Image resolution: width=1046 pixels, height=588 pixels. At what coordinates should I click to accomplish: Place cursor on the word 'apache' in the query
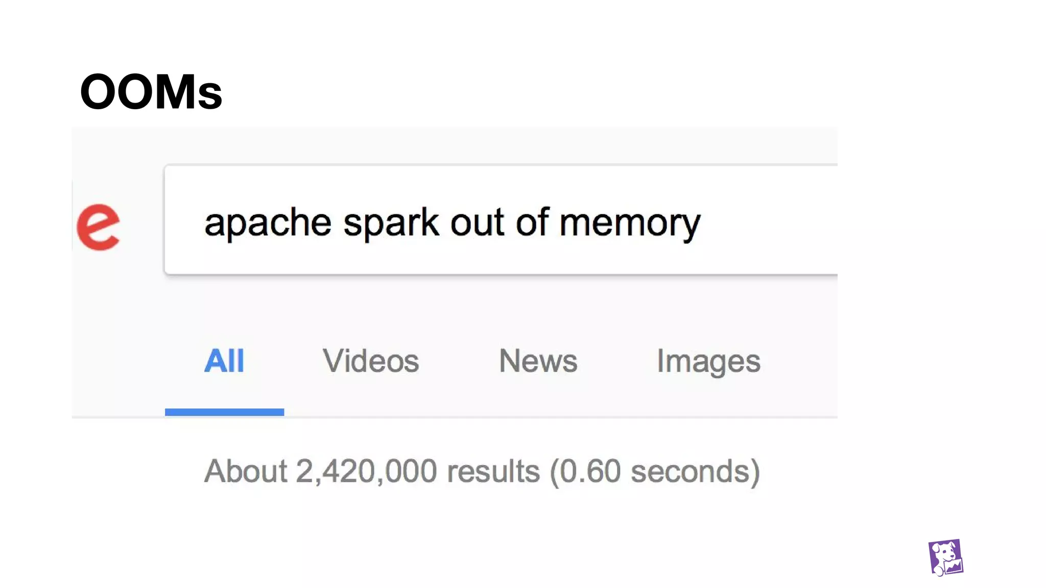(268, 223)
